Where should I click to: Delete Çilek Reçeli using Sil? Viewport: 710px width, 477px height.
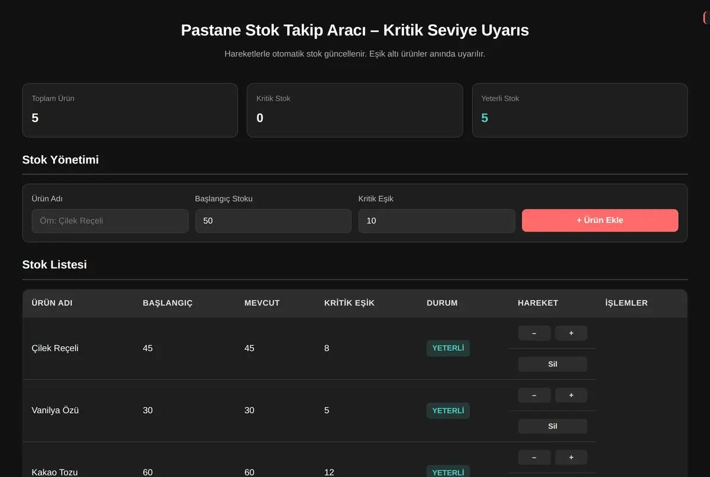click(553, 364)
